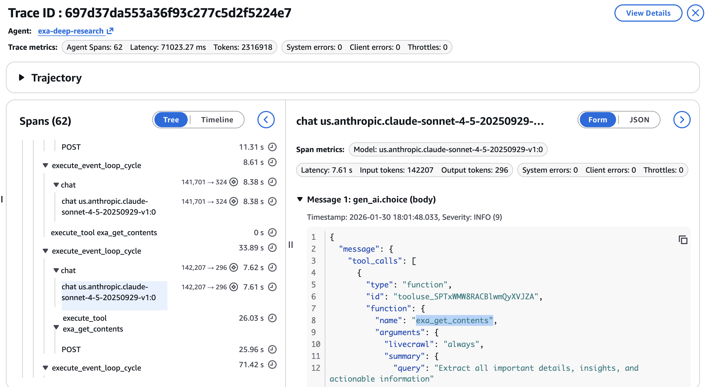Click clock icon on the 25.96 s POST row

[x=272, y=349]
